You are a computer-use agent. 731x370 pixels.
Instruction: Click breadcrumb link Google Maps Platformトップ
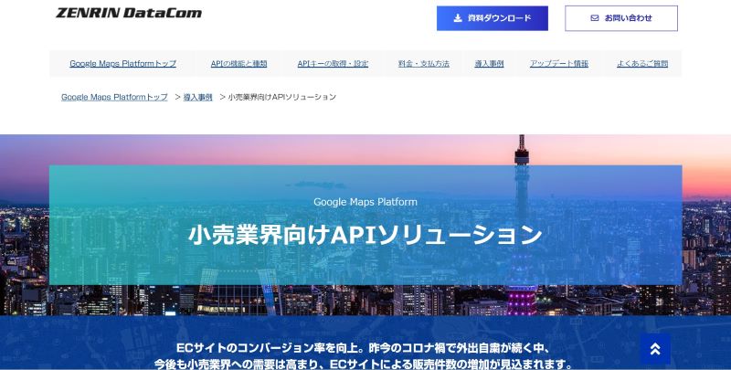(x=114, y=97)
